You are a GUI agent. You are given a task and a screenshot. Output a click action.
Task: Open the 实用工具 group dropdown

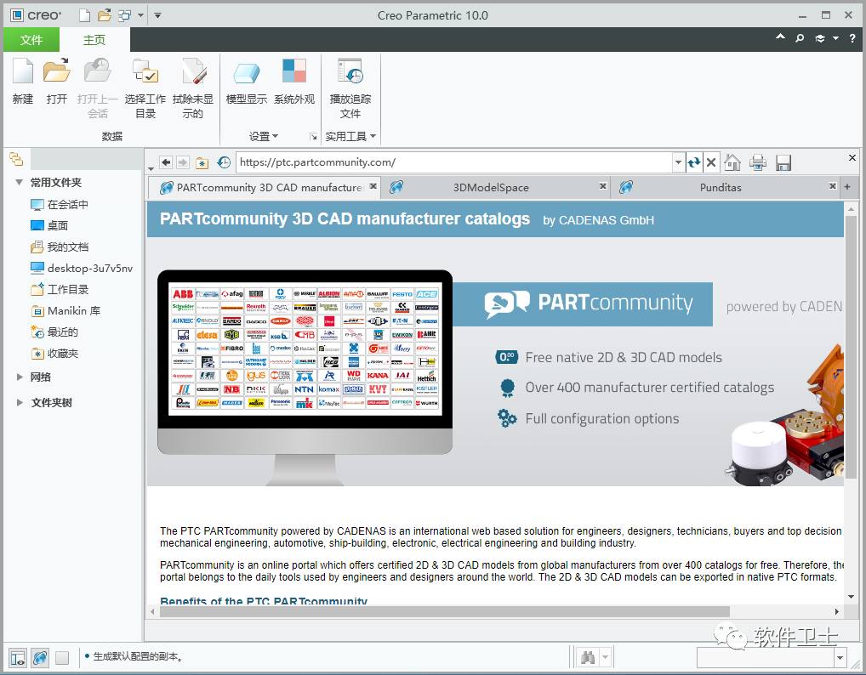click(x=350, y=136)
